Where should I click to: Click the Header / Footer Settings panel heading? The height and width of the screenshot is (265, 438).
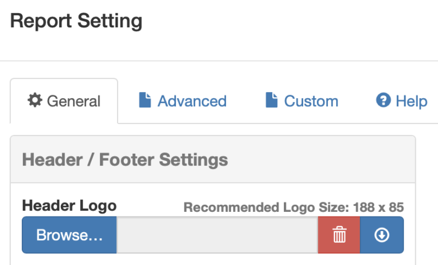click(x=125, y=160)
